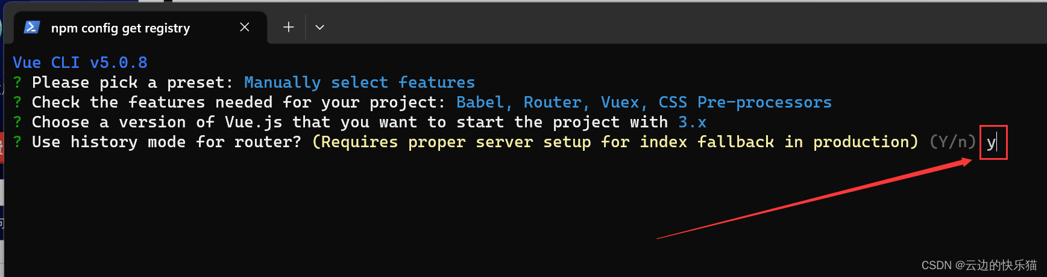Close the npm config get registry tab

[x=245, y=27]
